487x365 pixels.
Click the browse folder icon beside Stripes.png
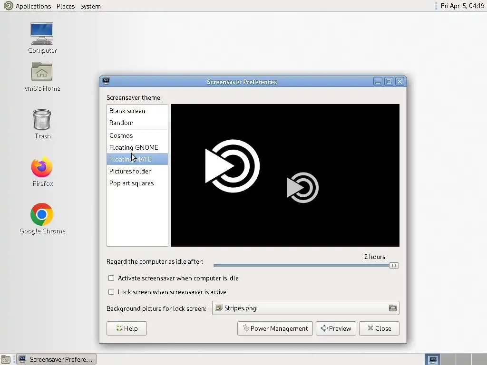point(392,308)
